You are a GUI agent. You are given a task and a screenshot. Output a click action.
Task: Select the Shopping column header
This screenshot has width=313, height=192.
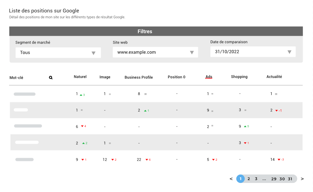click(x=239, y=77)
